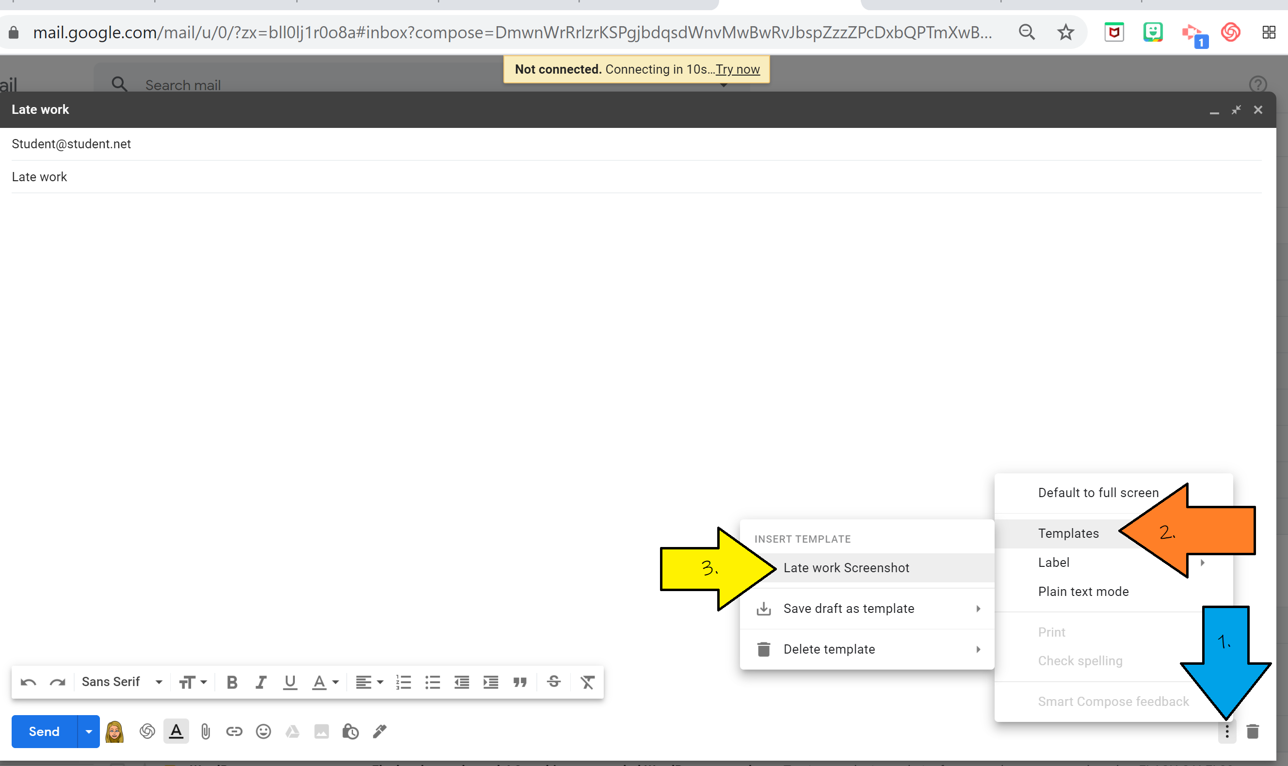Discard the draft with the trash icon

coord(1252,732)
